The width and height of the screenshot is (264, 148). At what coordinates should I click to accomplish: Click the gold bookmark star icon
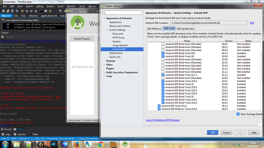(x=22, y=11)
